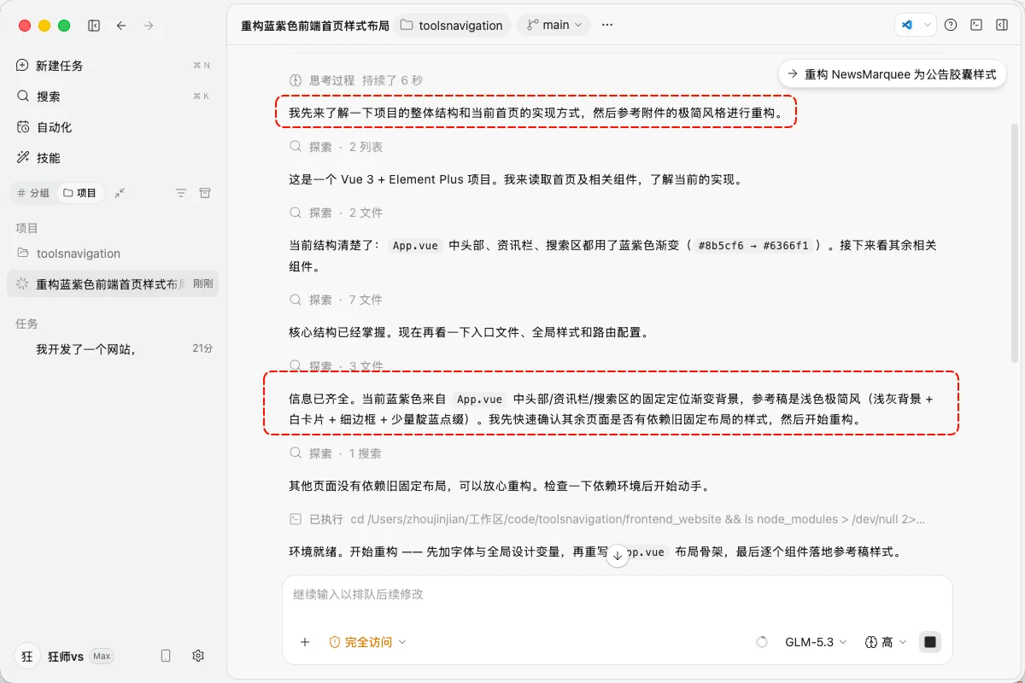Viewport: 1025px width, 683px height.
Task: Open the 搜索 search entry
Action: coord(113,96)
